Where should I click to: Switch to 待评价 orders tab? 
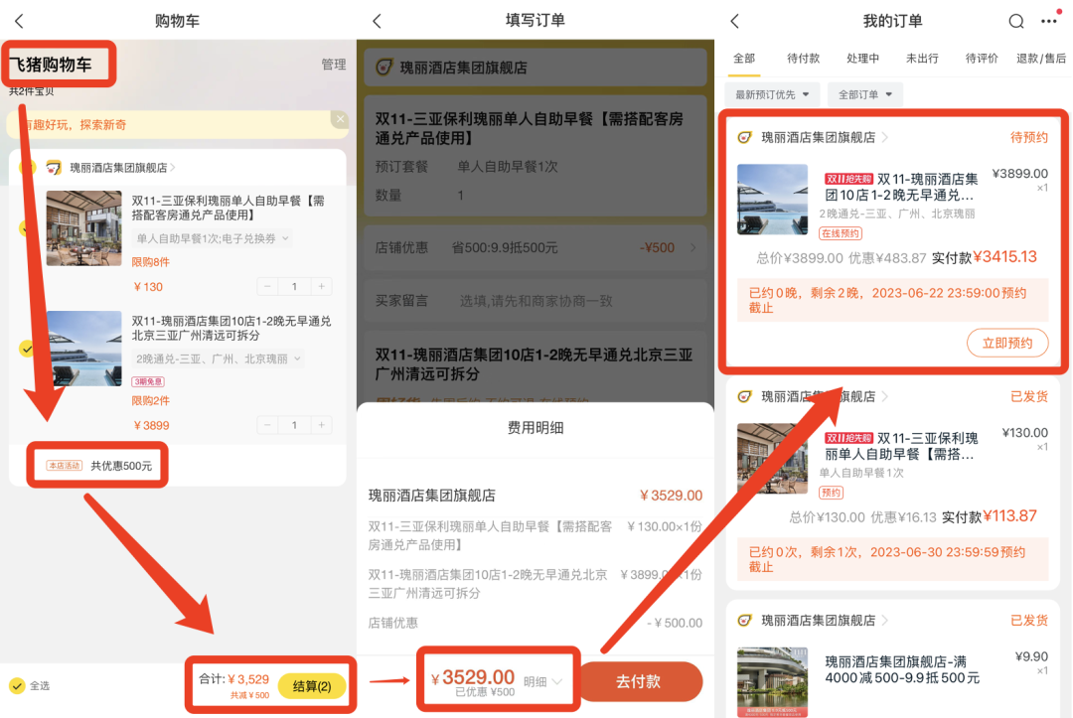tap(982, 59)
